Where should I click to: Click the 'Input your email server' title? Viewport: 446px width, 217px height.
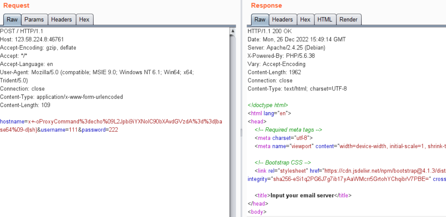coord(302,195)
